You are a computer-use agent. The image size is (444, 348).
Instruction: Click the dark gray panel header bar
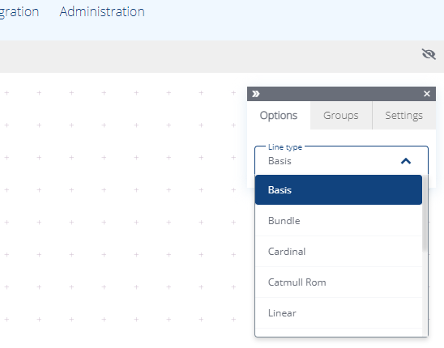[x=341, y=94]
